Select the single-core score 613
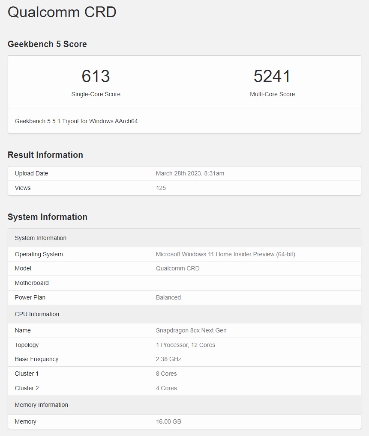The width and height of the screenshot is (369, 436). click(x=96, y=76)
